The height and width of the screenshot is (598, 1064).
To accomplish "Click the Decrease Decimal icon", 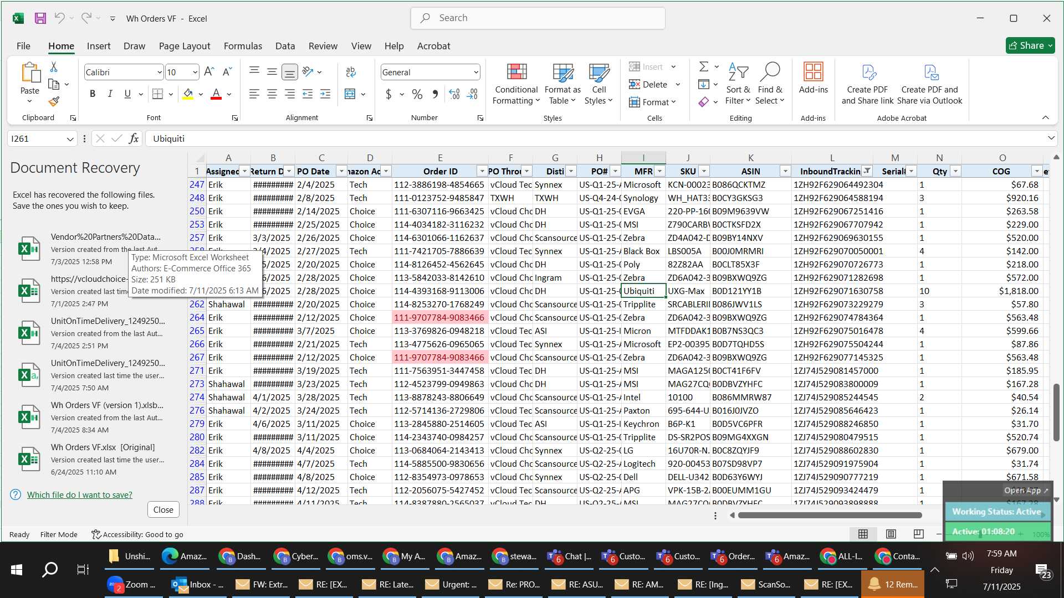I will [x=473, y=94].
